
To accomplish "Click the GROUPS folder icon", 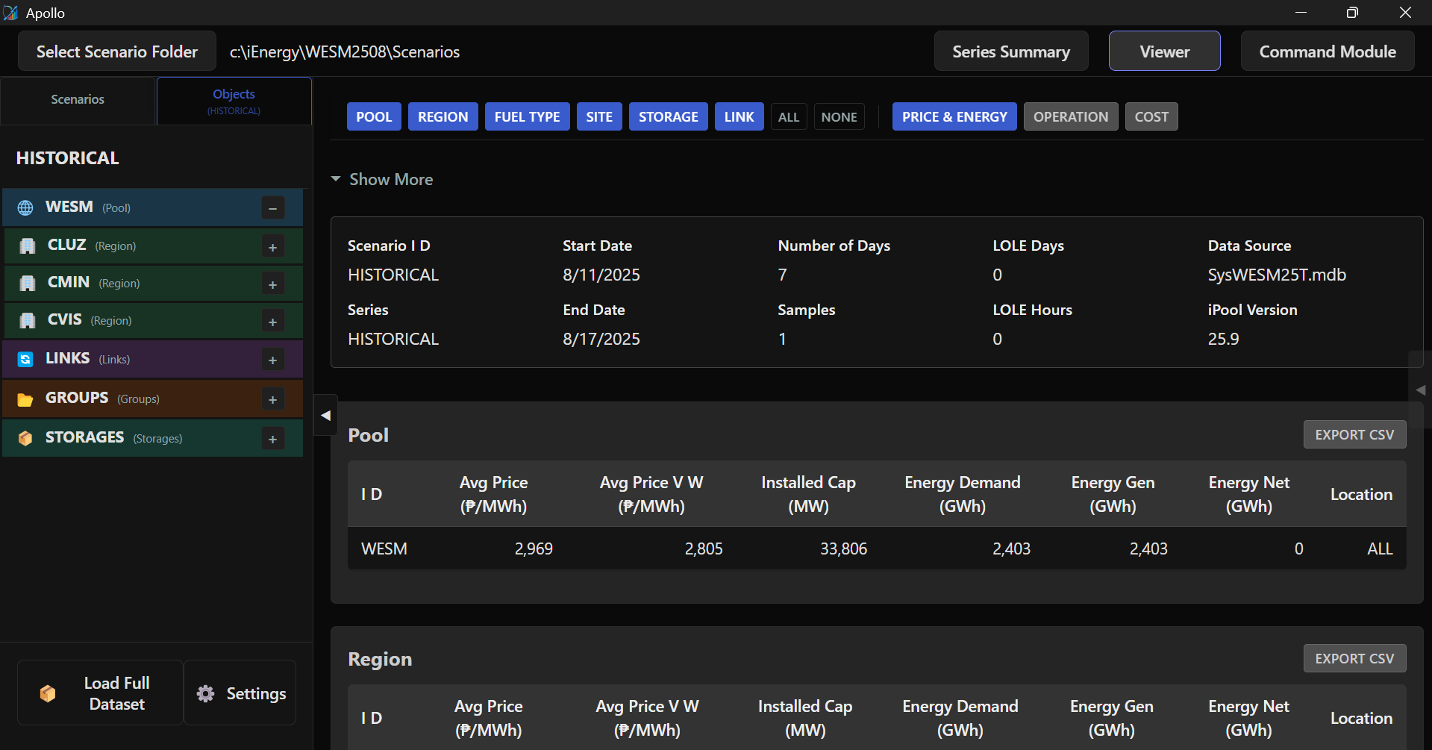I will pyautogui.click(x=25, y=399).
